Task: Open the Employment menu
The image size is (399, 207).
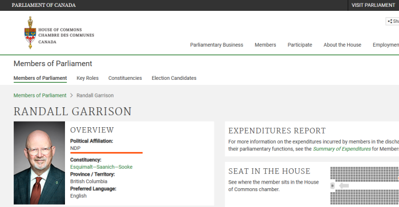Action: tap(386, 45)
